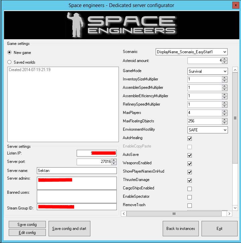Increase RefinerySpeedMultiplier value
241x243 pixels.
click(225, 103)
